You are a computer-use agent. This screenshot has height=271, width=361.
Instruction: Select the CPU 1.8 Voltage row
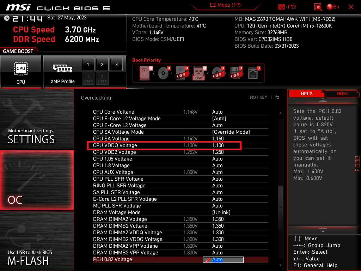[x=180, y=165]
